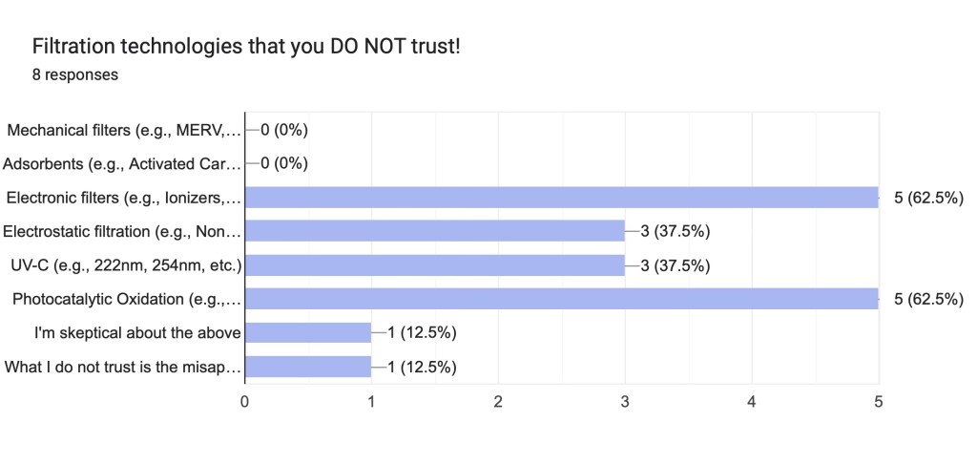Click the "I'm skeptical about the above" bar
Screen dimensions: 977x464
coord(308,332)
